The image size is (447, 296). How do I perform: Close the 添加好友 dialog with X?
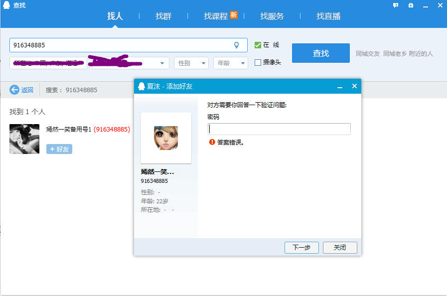(354, 86)
